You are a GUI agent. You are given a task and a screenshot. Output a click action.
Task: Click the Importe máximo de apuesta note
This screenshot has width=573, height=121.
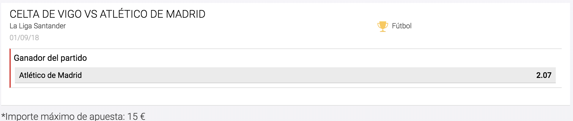tap(73, 116)
